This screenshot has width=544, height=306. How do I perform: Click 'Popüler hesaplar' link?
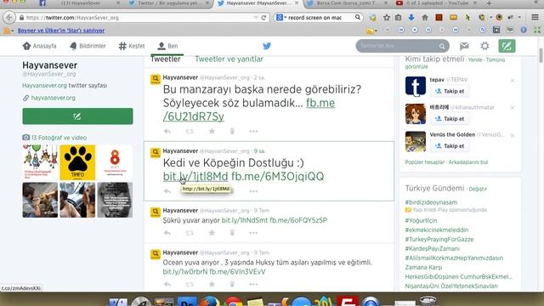[425, 162]
